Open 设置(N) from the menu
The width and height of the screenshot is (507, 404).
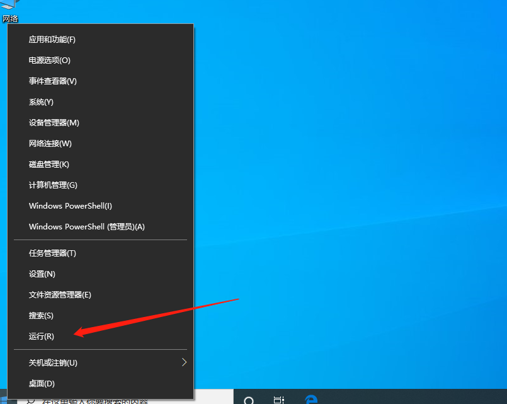pos(42,274)
